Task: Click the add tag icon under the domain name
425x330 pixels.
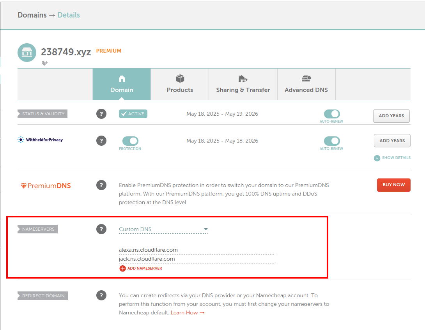Action: [45, 63]
